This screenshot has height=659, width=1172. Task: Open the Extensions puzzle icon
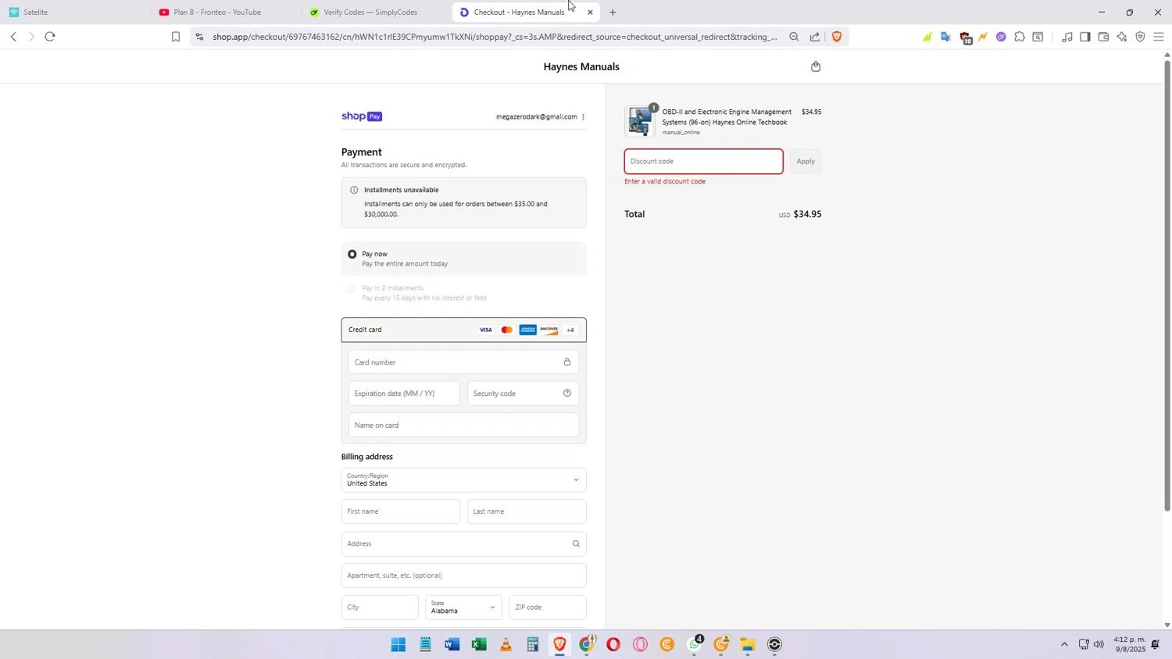click(1020, 37)
